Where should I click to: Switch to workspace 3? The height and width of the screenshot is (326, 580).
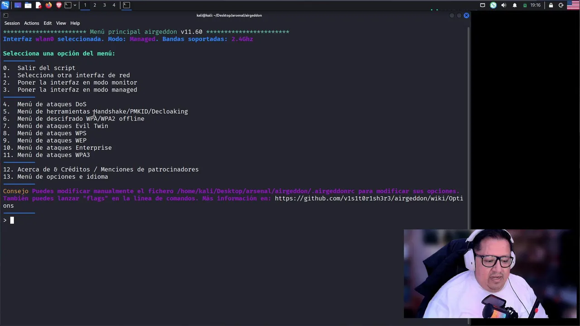click(104, 5)
